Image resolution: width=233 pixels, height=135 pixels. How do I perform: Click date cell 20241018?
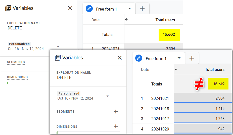[160, 109]
